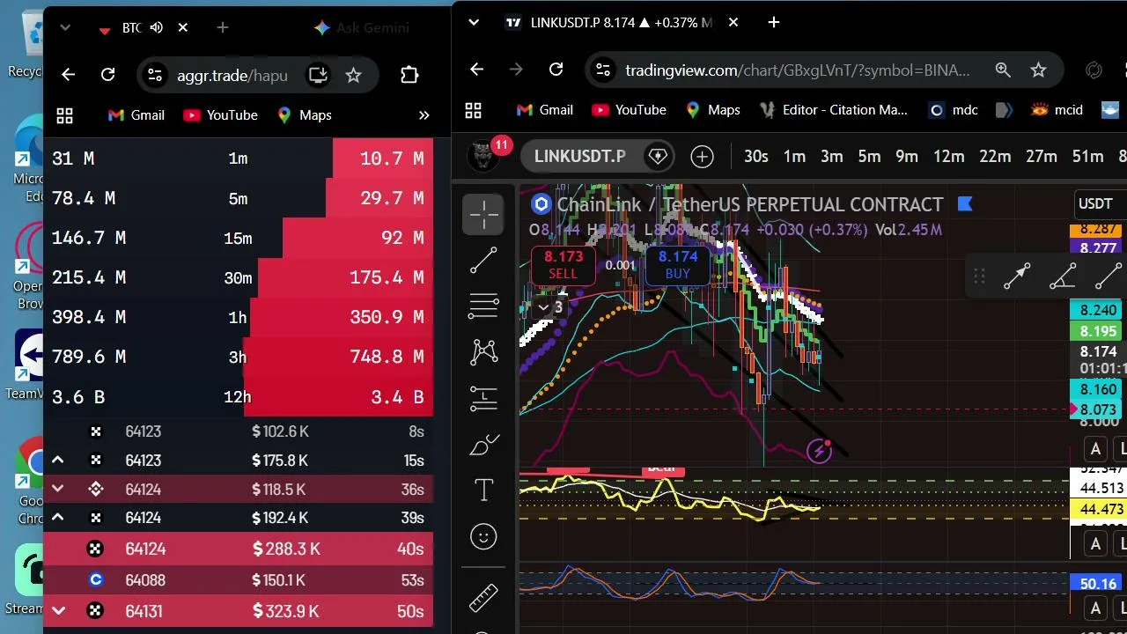Click the aggr.trade address bar
This screenshot has height=634, width=1127.
[x=232, y=75]
